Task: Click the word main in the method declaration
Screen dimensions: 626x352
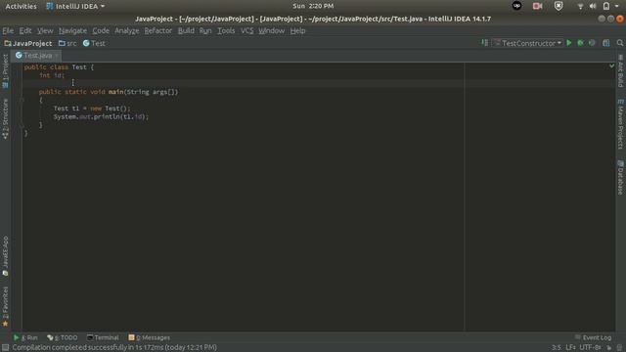Action: [115, 92]
